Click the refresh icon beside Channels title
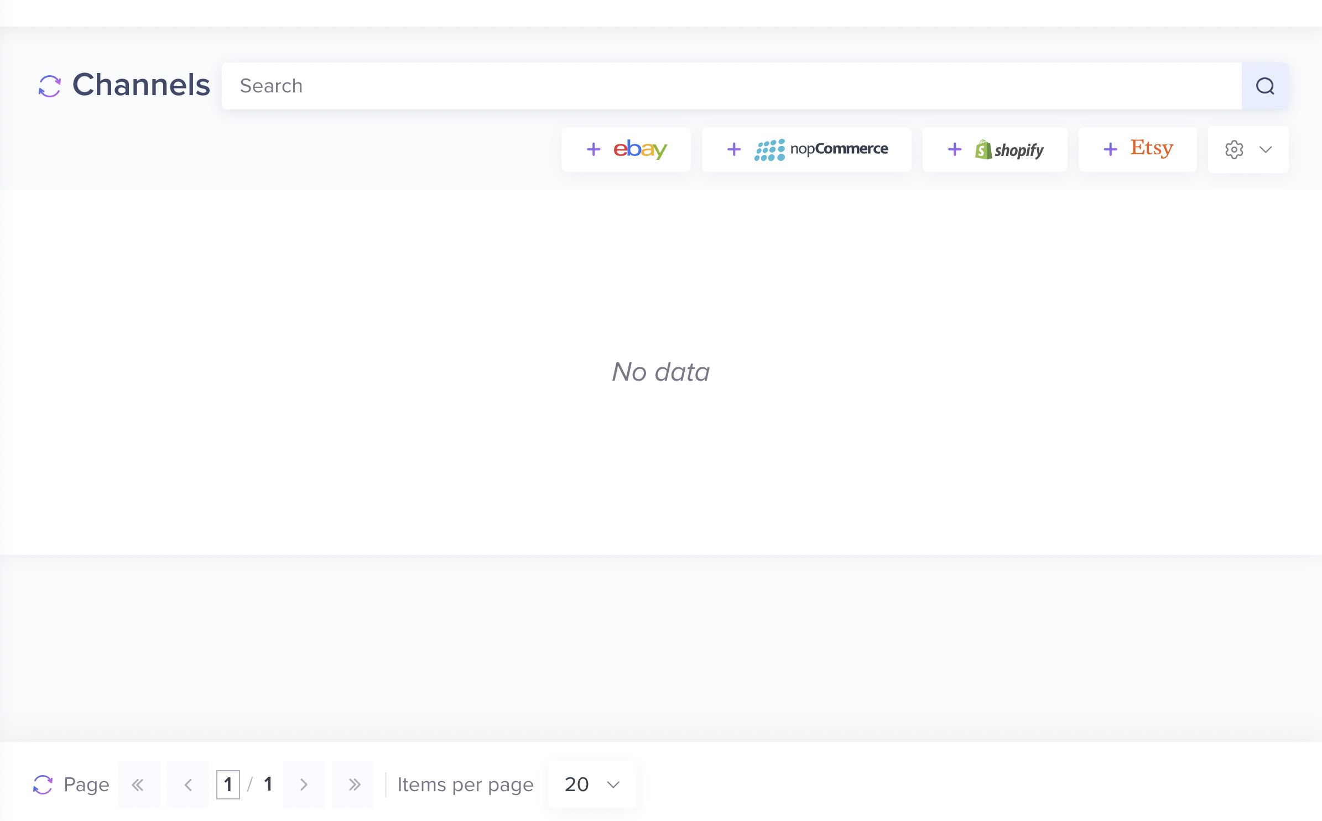This screenshot has height=821, width=1322. 50,86
